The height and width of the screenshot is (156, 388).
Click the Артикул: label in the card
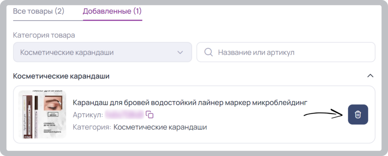88,115
